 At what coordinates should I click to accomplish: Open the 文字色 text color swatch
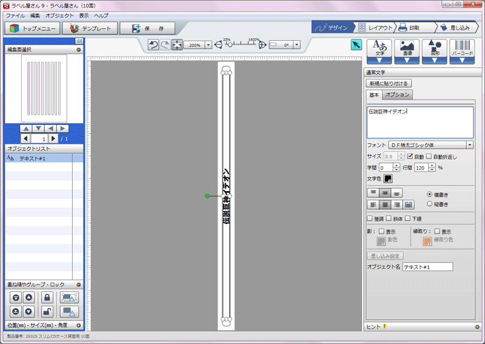point(388,178)
